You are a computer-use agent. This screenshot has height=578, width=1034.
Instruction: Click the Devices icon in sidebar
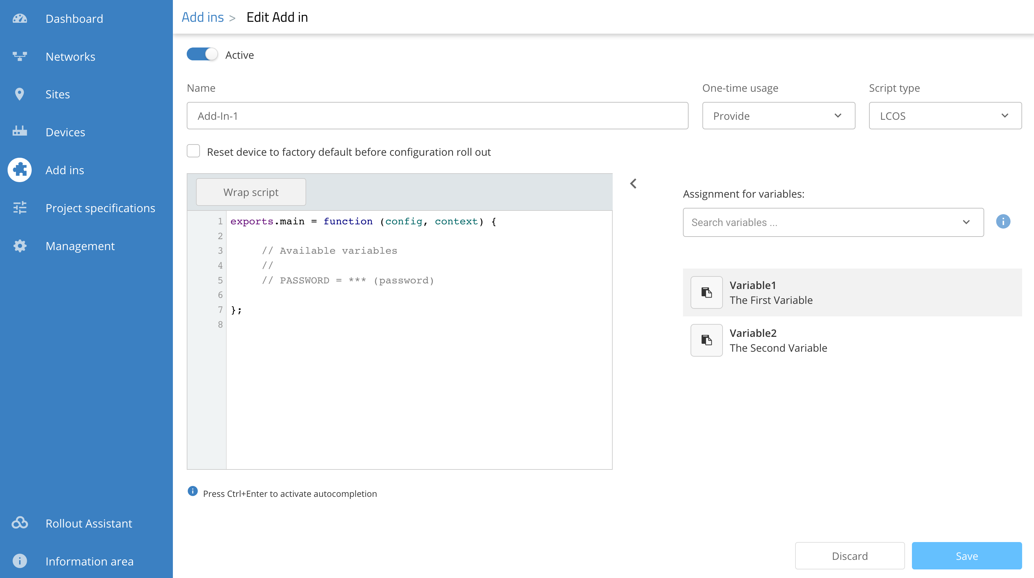[20, 131]
